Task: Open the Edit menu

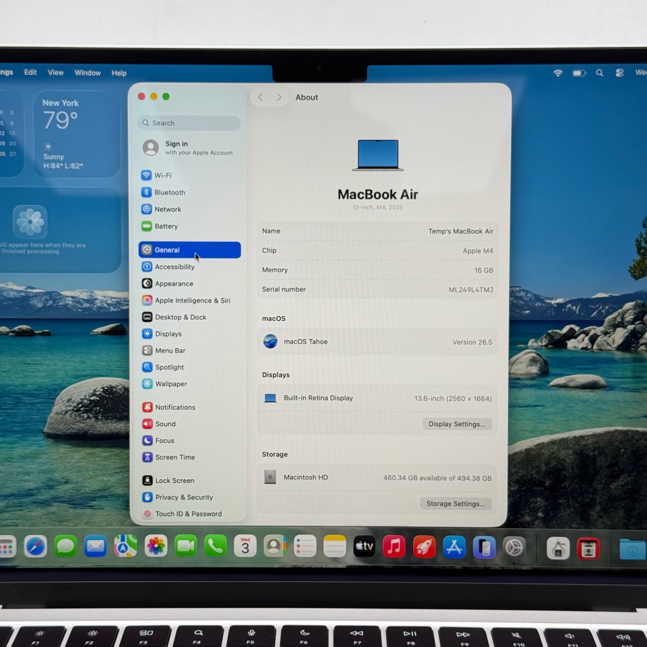Action: tap(30, 72)
